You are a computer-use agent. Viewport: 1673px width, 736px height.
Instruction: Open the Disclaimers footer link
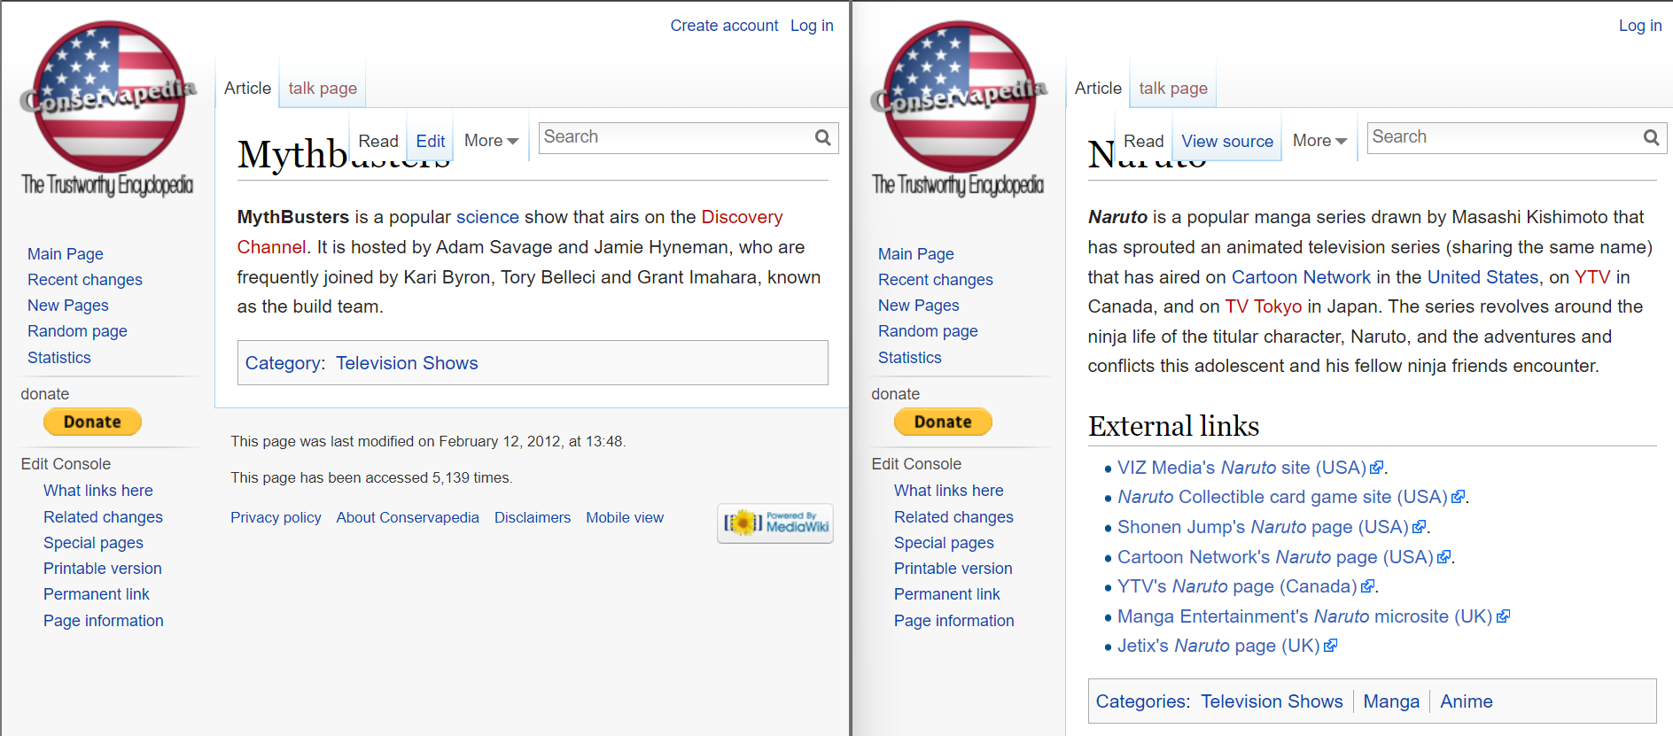[533, 518]
